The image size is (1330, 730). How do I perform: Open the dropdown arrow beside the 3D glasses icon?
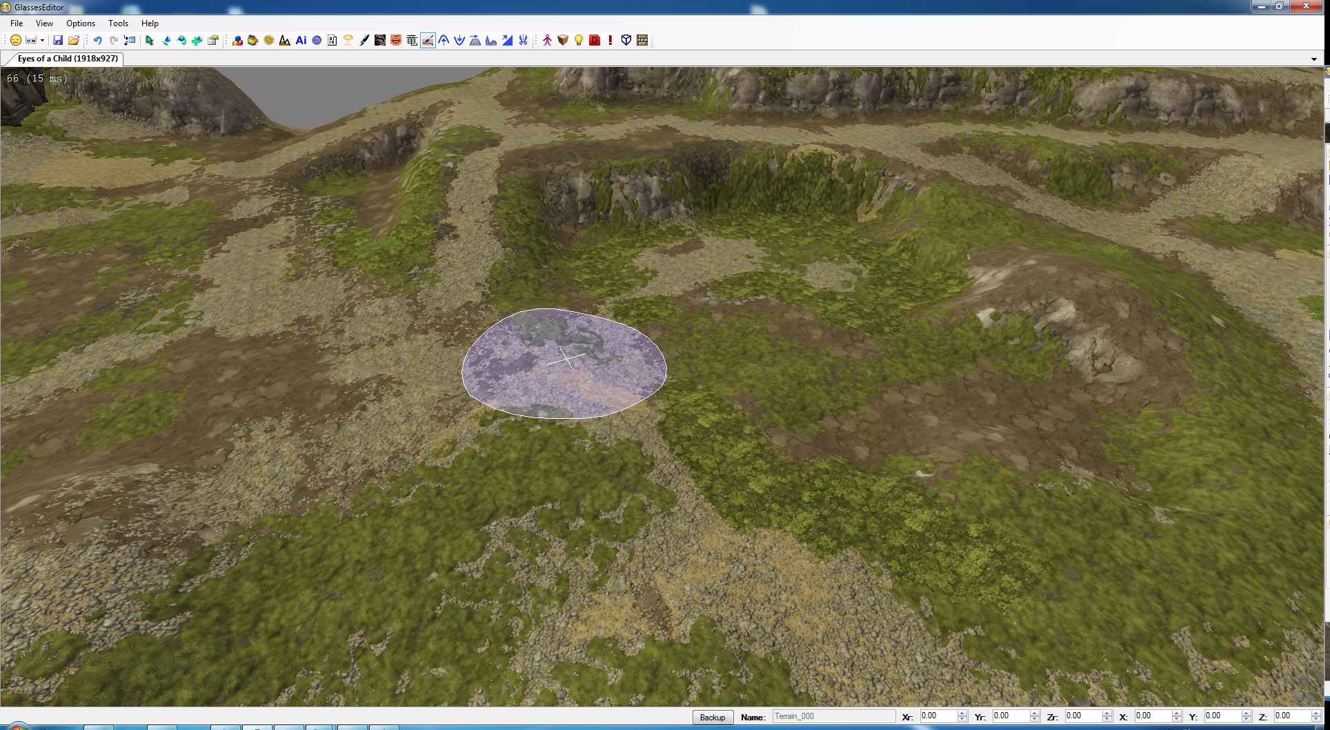click(42, 41)
